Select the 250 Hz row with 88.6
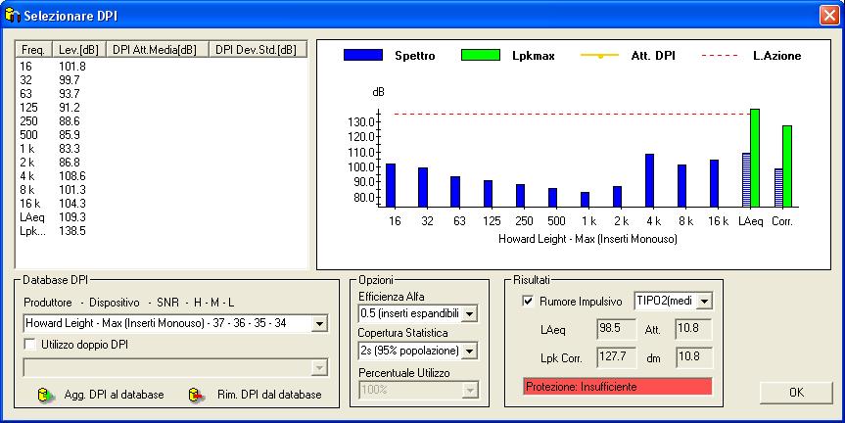The width and height of the screenshot is (845, 423). (162, 121)
